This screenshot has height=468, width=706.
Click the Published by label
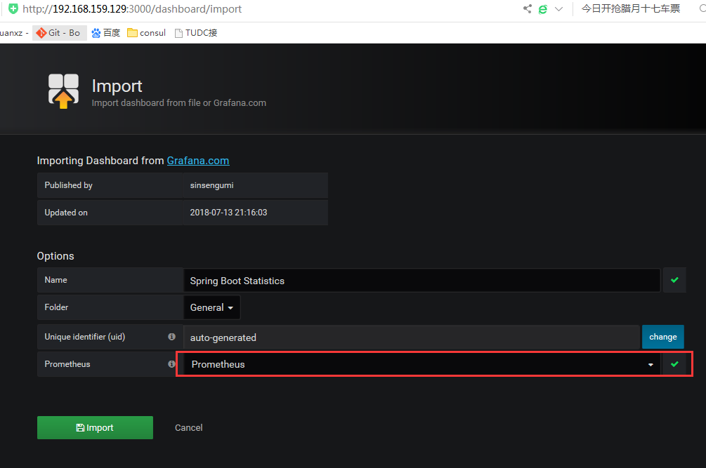pos(68,185)
